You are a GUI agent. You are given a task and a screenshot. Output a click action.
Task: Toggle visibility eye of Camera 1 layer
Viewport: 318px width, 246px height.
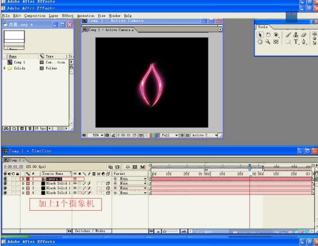click(5, 179)
